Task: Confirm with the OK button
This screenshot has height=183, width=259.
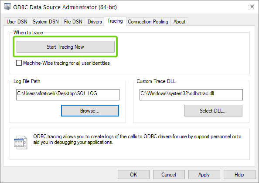Action: coord(133,174)
